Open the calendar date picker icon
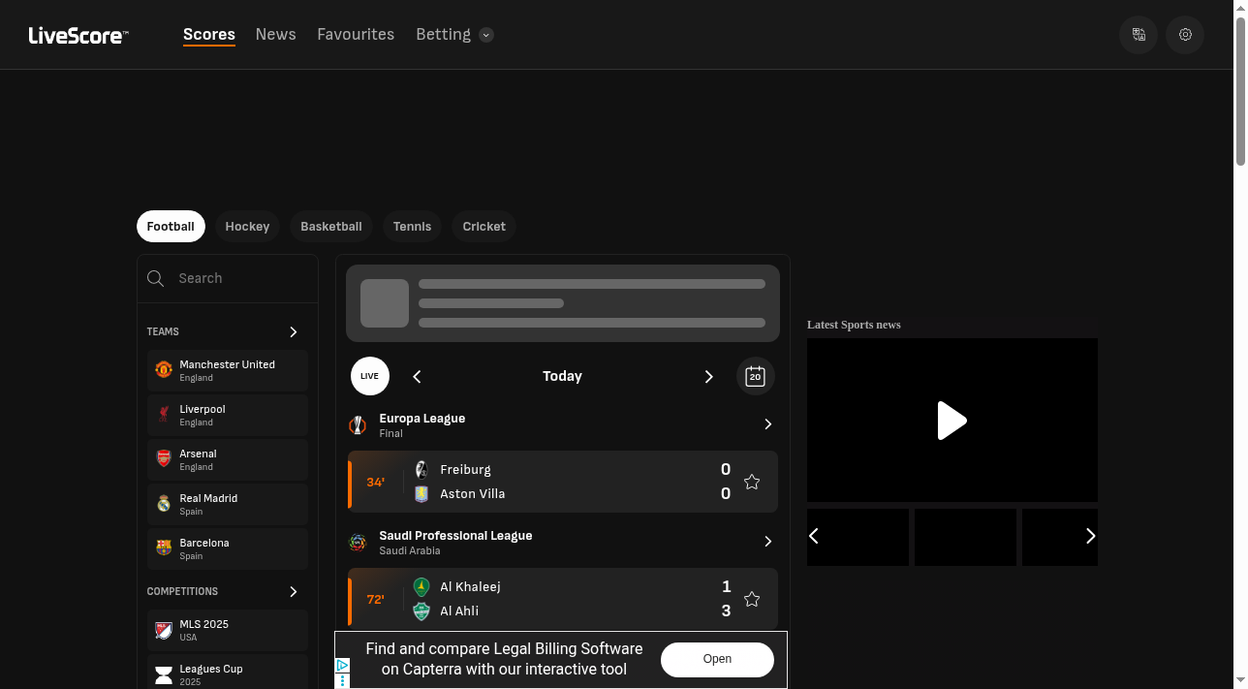Screen dimensions: 1248x689 pos(756,376)
